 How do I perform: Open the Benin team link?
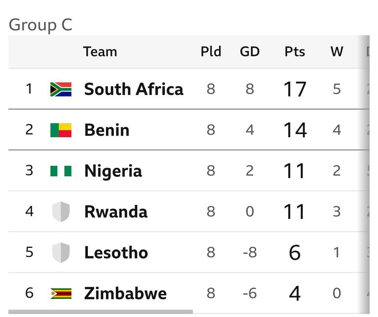point(107,130)
